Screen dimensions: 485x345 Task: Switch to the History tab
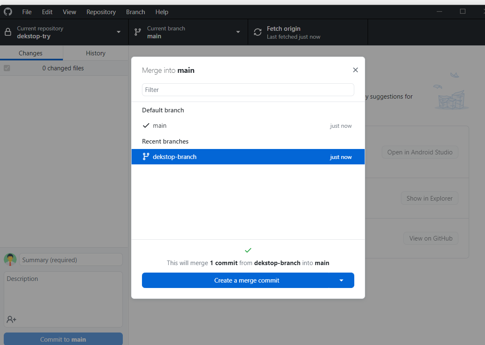[x=95, y=53]
